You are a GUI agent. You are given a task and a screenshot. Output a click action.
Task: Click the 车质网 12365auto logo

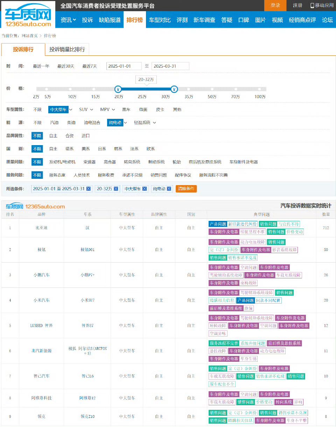click(x=28, y=15)
